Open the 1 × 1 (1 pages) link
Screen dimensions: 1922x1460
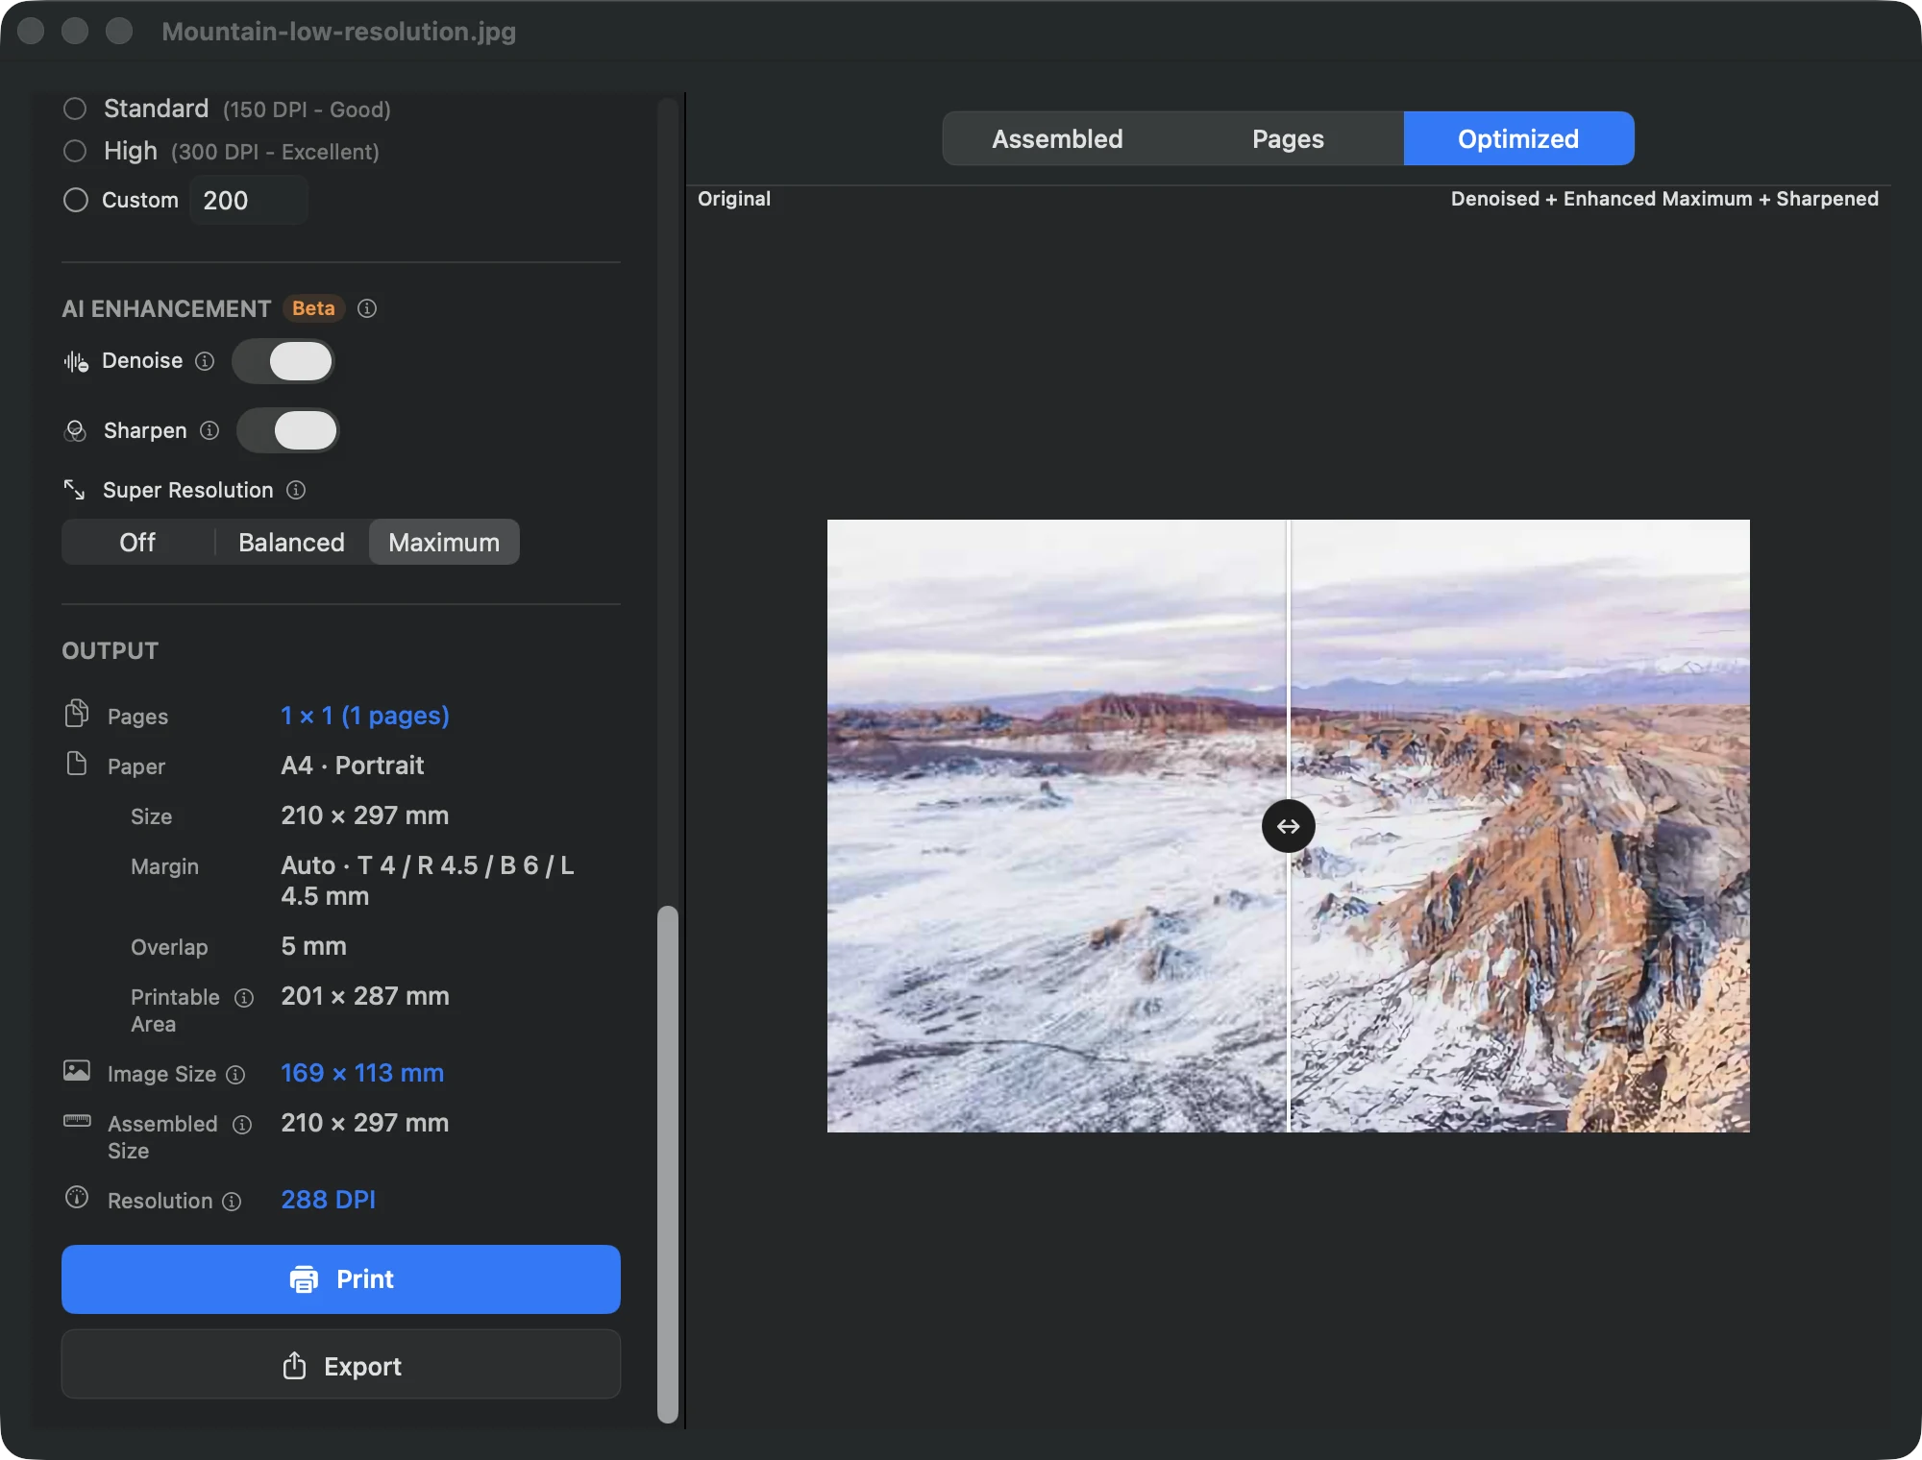(x=365, y=716)
